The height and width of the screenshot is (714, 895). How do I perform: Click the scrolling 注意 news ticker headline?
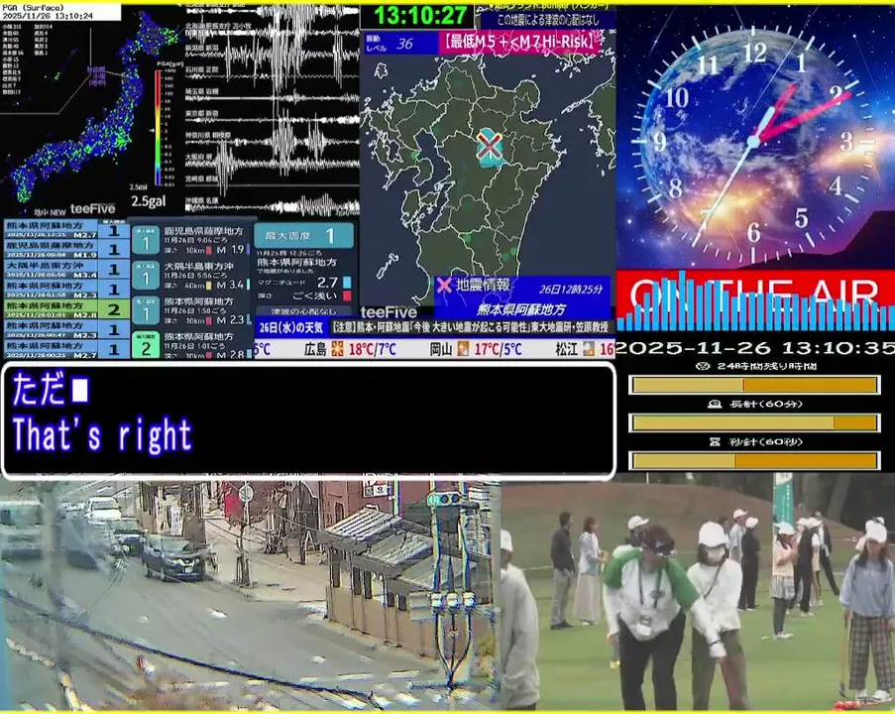click(473, 328)
